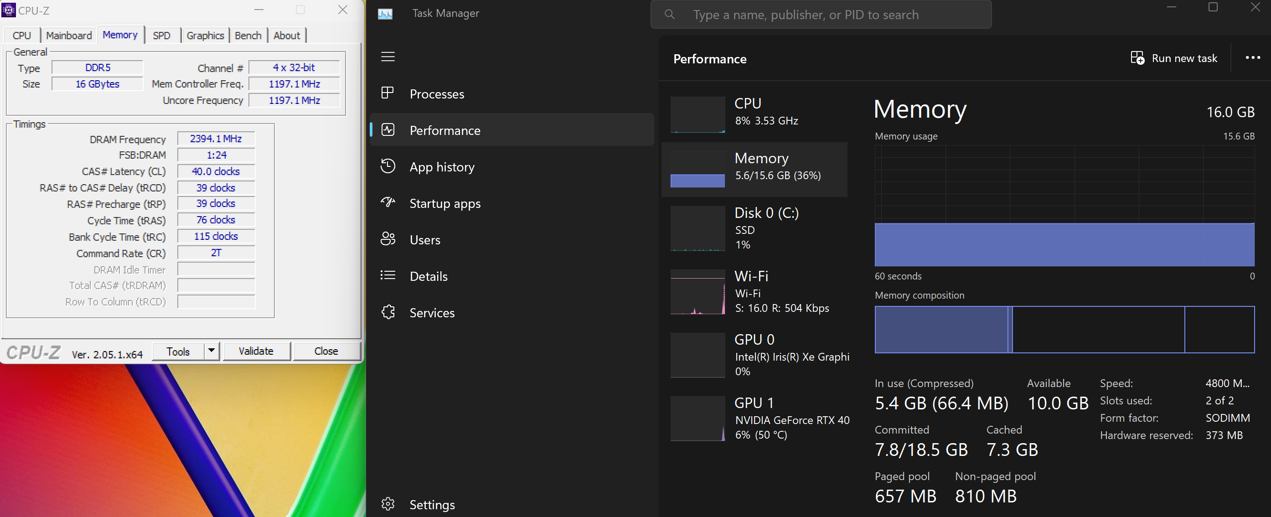Click the Cached 7.3 GB value
The width and height of the screenshot is (1271, 517).
click(1012, 450)
